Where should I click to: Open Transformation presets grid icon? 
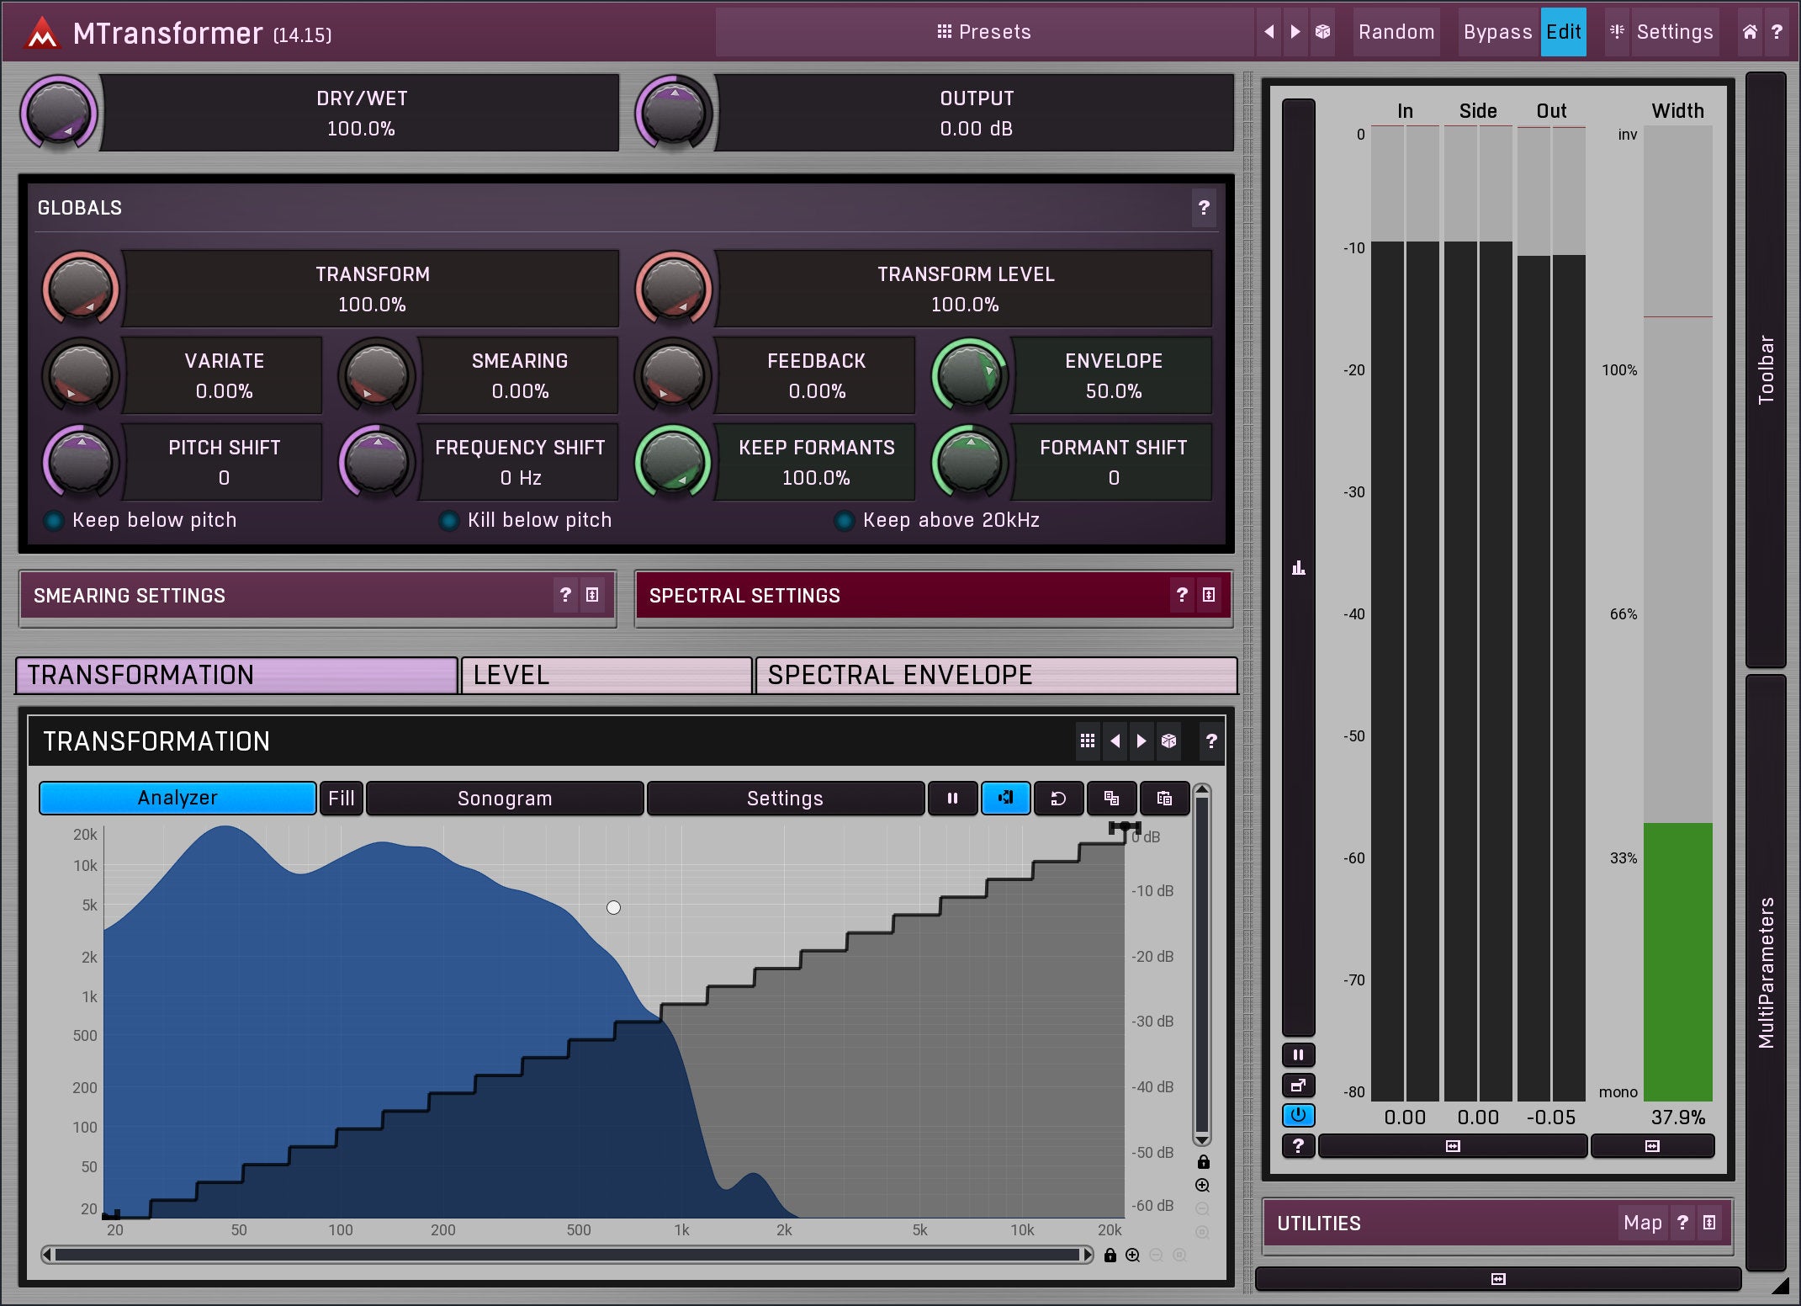(x=1087, y=741)
